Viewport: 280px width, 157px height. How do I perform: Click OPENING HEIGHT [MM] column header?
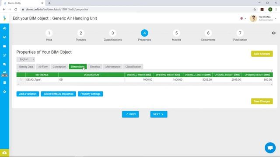257,75
